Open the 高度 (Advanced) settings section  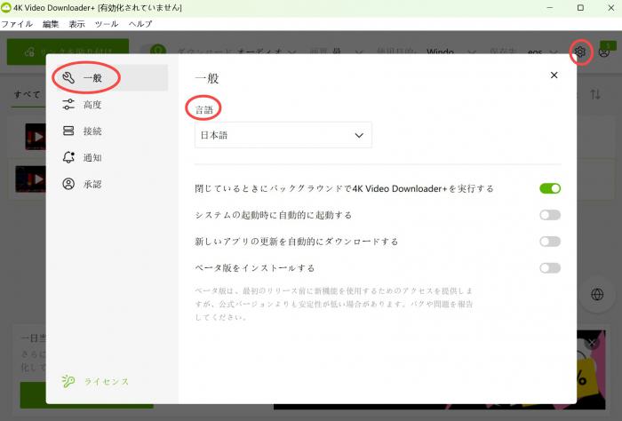[110, 105]
